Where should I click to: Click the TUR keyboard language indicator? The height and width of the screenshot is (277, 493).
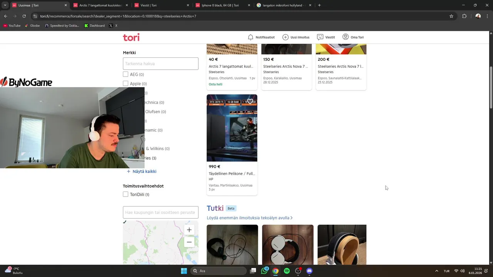(x=446, y=271)
